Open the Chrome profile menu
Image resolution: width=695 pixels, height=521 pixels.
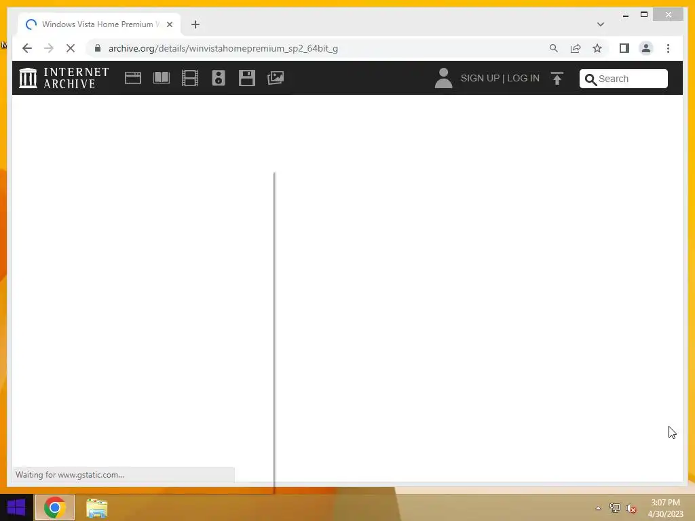point(646,48)
